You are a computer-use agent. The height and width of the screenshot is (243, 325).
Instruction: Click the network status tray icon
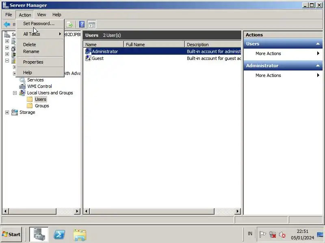coord(273,234)
